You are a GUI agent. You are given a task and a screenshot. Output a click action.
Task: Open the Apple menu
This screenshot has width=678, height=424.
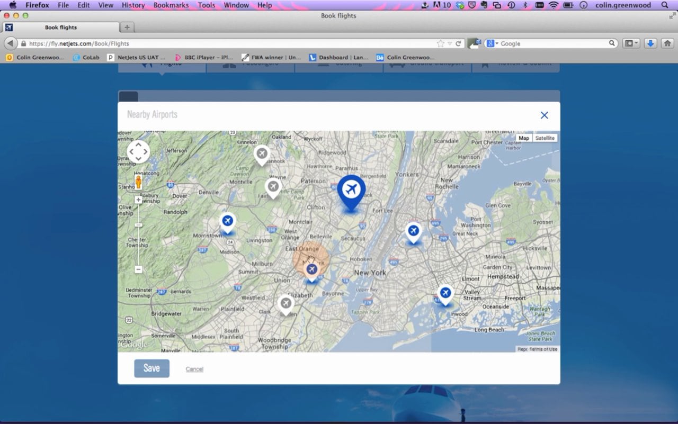[13, 5]
